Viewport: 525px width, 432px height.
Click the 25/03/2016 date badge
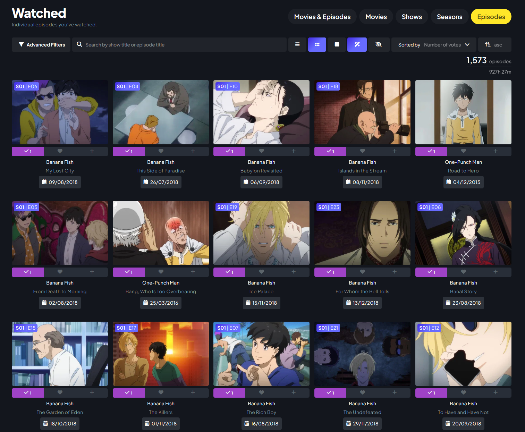161,303
